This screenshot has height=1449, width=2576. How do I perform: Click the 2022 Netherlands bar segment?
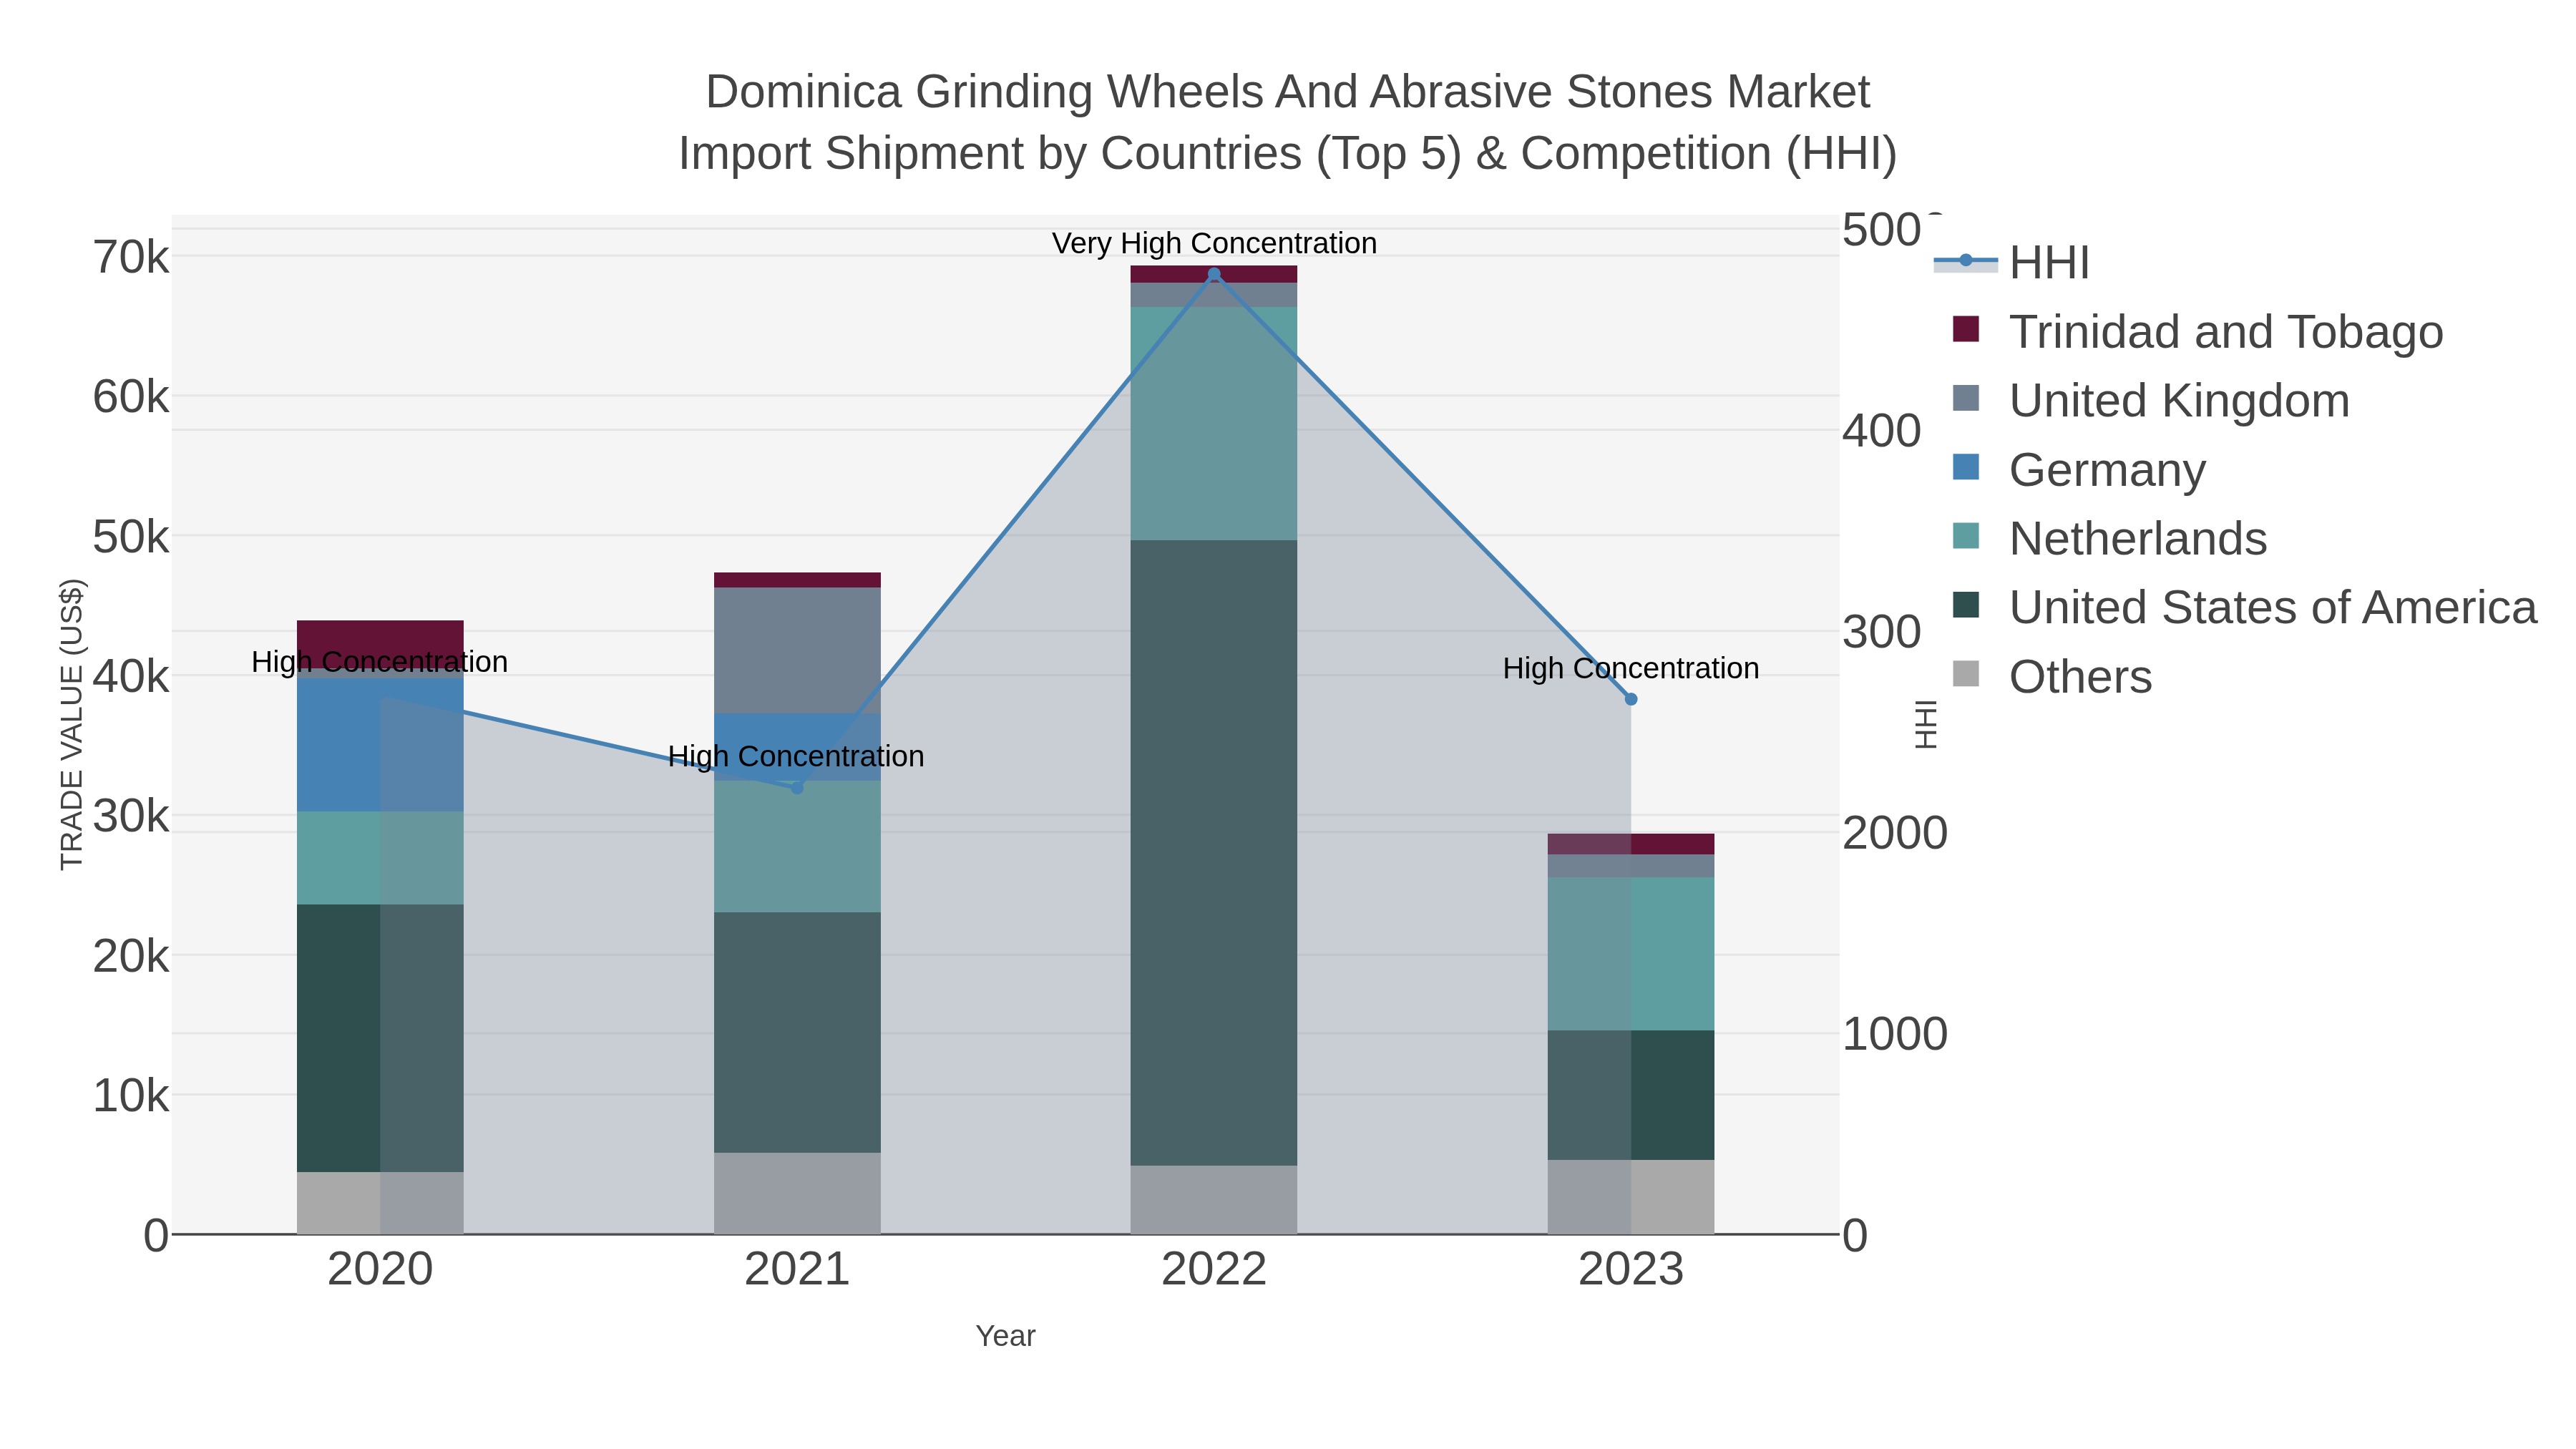[1214, 424]
